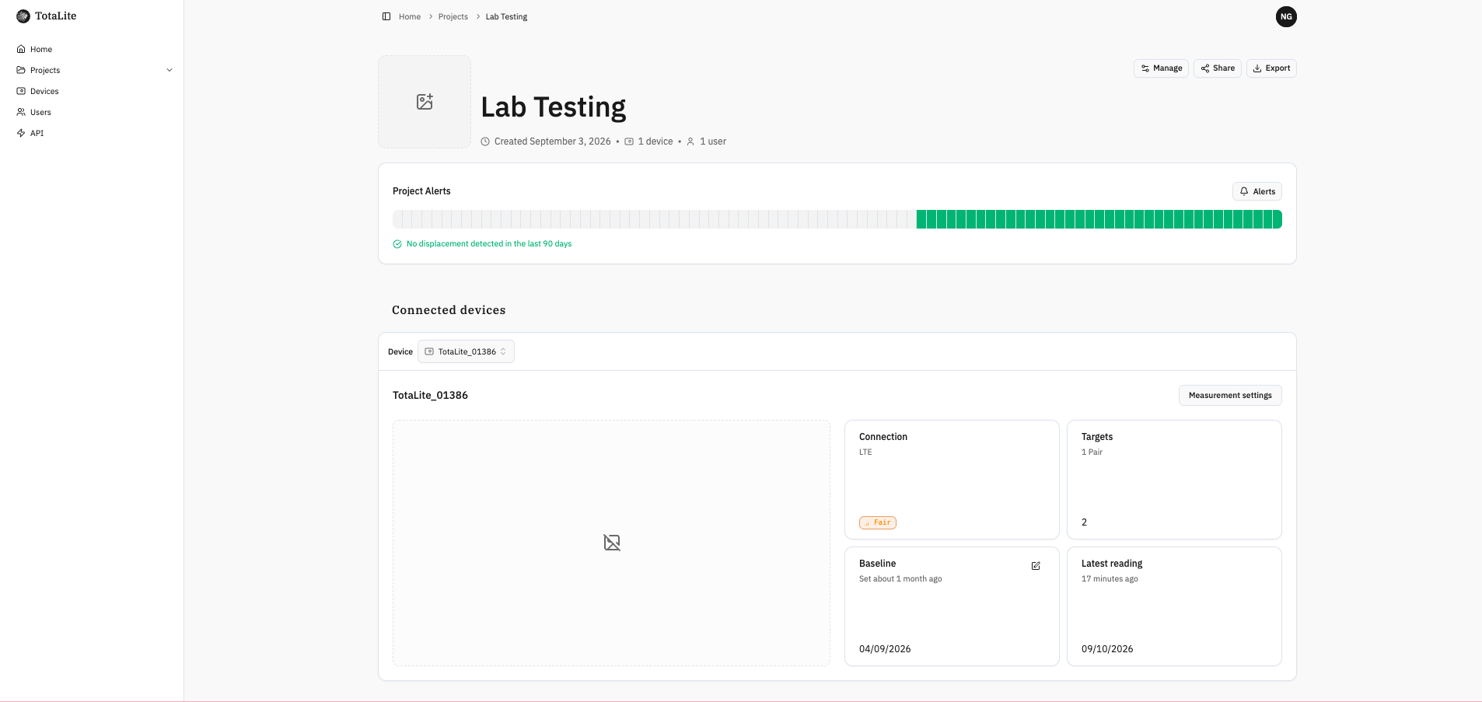Click the TotaLite logo icon
Image resolution: width=1482 pixels, height=702 pixels.
pyautogui.click(x=23, y=16)
